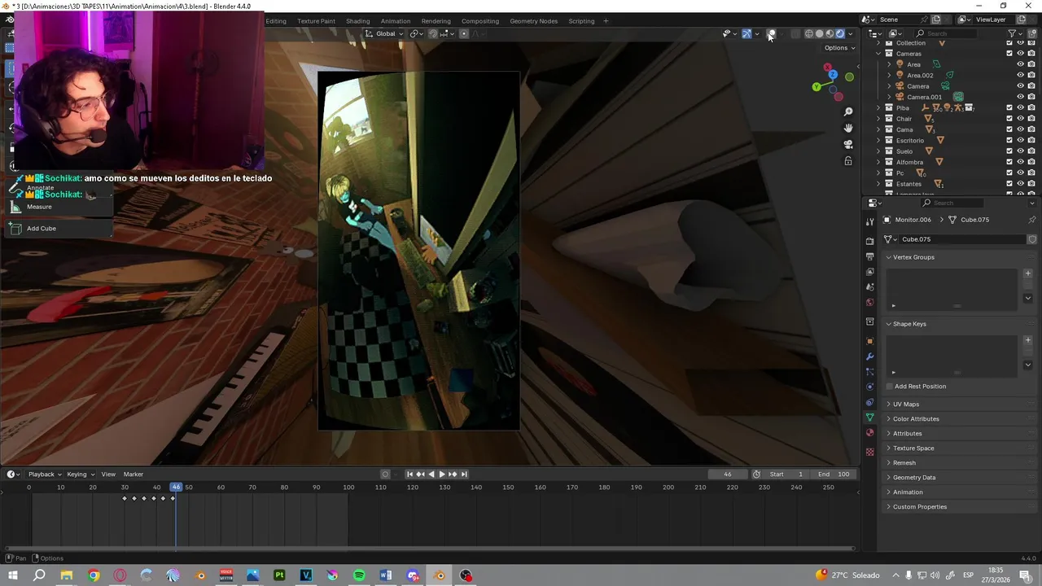Toggle camera view with camera gizmo icon
The image size is (1042, 586).
coord(848,144)
